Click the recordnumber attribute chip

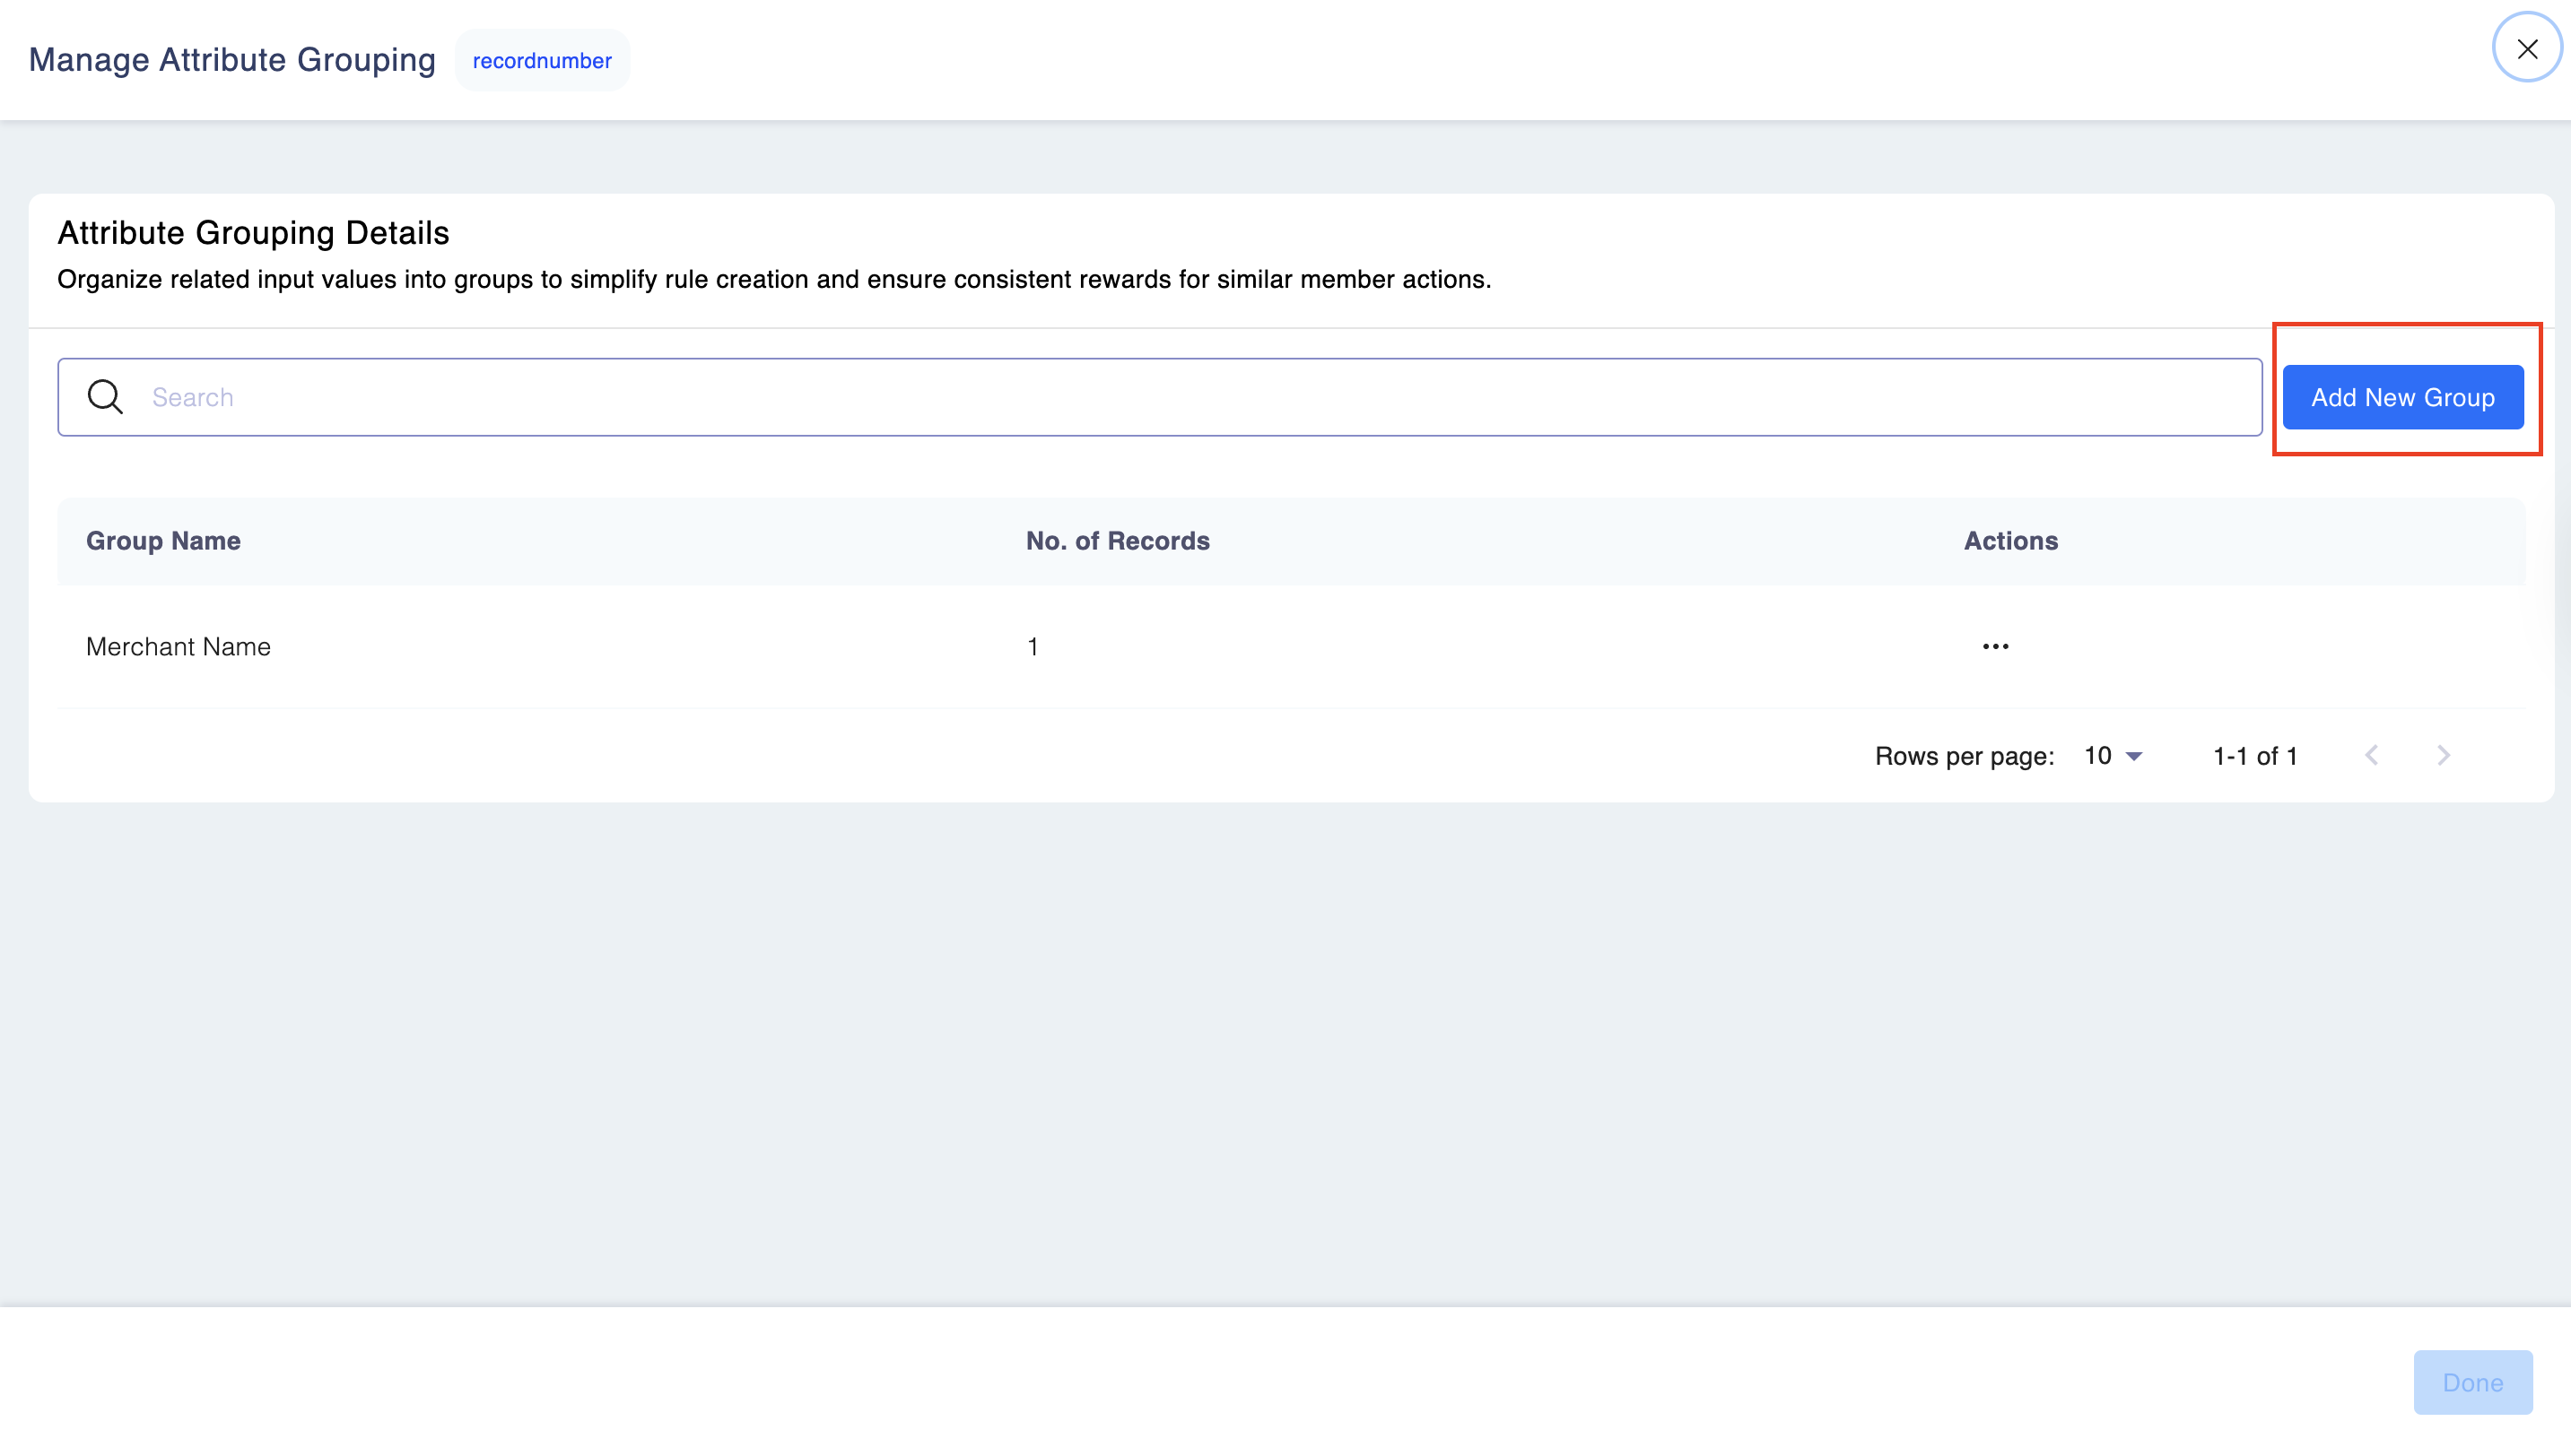coord(541,61)
